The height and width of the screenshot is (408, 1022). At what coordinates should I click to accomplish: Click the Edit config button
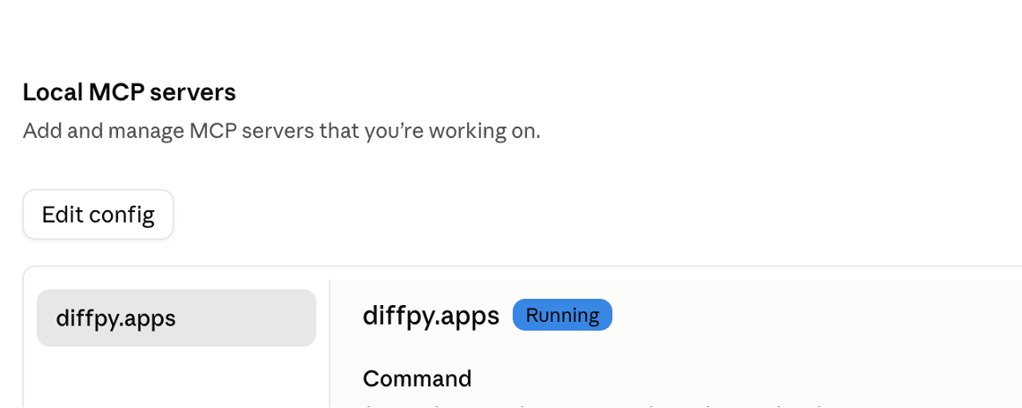(98, 214)
